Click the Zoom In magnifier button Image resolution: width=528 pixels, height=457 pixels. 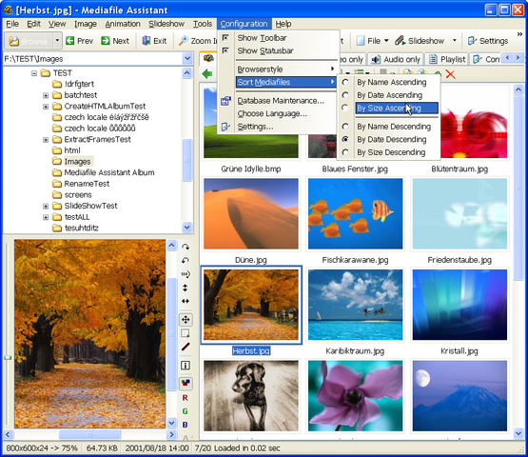click(x=198, y=41)
